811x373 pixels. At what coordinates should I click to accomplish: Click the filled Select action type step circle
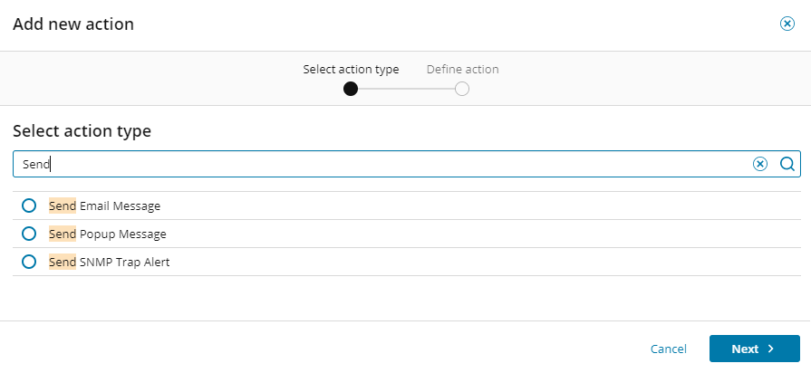point(351,89)
